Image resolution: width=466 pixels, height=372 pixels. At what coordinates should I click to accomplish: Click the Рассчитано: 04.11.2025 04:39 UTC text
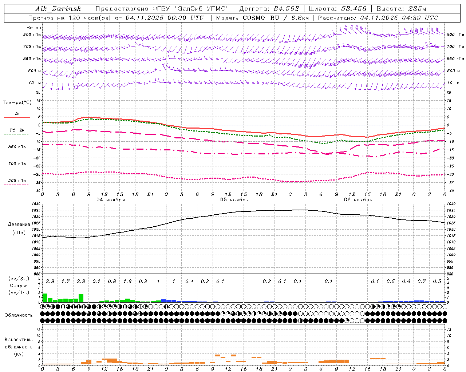point(378,18)
